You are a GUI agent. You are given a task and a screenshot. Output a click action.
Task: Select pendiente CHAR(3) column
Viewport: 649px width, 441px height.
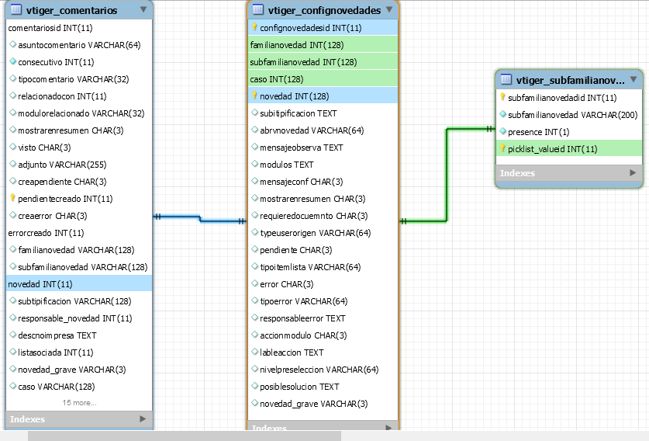click(x=323, y=249)
